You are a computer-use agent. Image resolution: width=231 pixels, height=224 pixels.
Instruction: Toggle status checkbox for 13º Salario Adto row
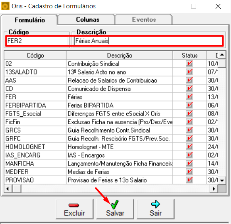coord(189,72)
